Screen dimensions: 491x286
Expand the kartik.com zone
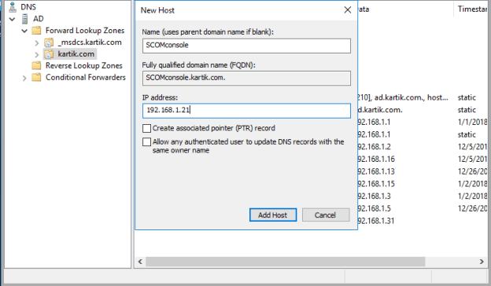point(37,54)
